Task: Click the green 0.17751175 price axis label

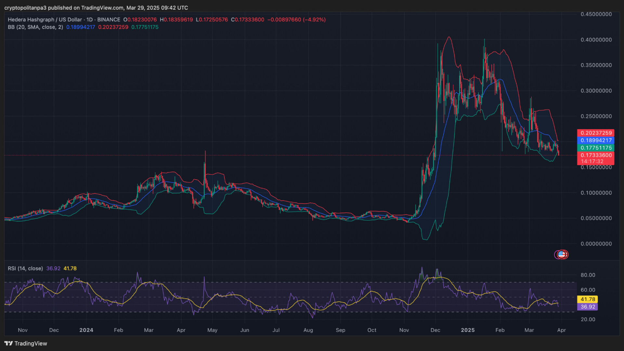Action: (596, 148)
